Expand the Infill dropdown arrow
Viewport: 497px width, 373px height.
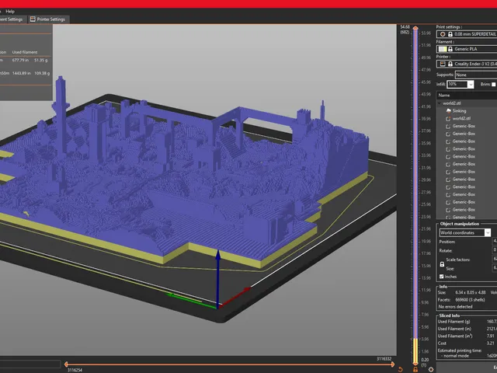471,85
